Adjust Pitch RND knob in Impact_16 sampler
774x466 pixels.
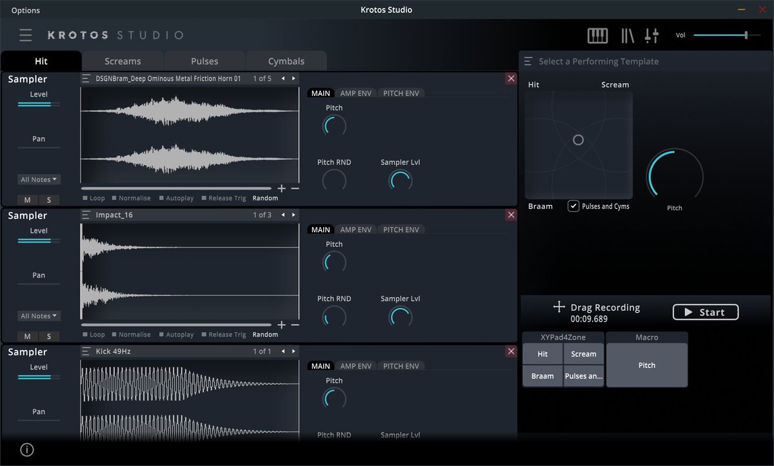[x=334, y=316]
